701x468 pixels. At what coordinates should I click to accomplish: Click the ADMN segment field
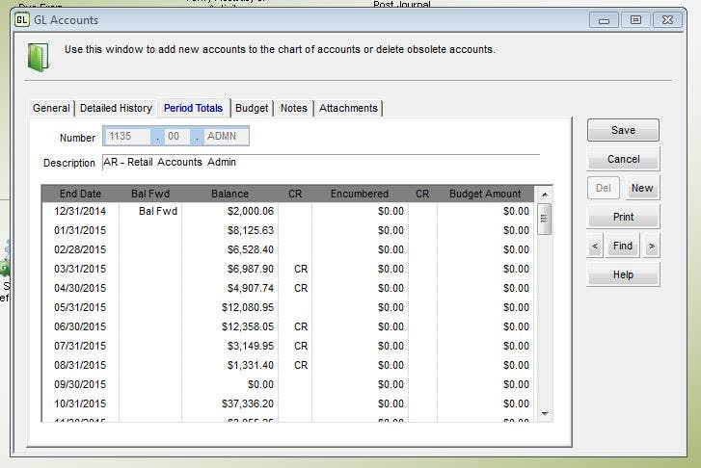tap(227, 136)
